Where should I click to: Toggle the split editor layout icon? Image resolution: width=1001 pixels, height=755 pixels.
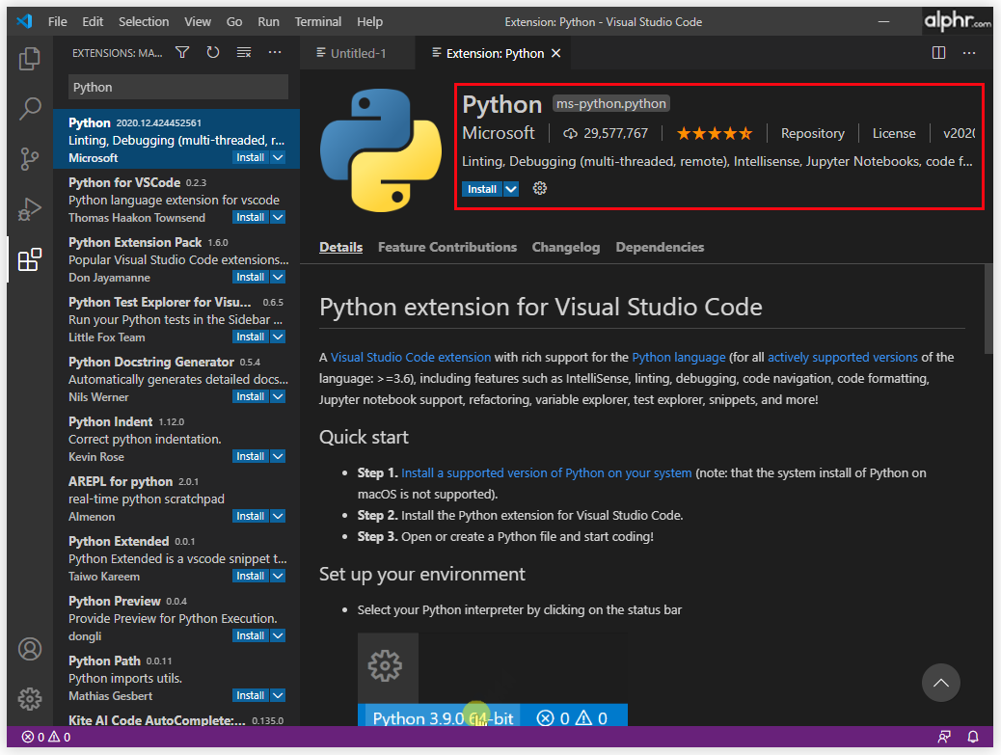pyautogui.click(x=938, y=52)
